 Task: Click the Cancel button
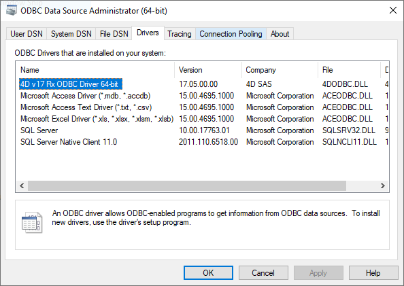click(263, 273)
